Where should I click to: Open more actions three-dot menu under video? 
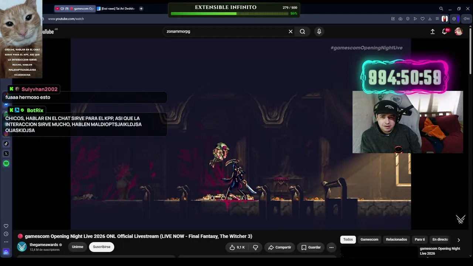click(x=331, y=248)
